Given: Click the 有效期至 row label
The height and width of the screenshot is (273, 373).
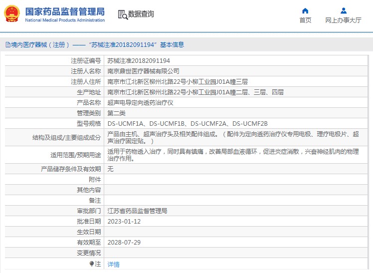Looking at the screenshot, I should 89,242.
